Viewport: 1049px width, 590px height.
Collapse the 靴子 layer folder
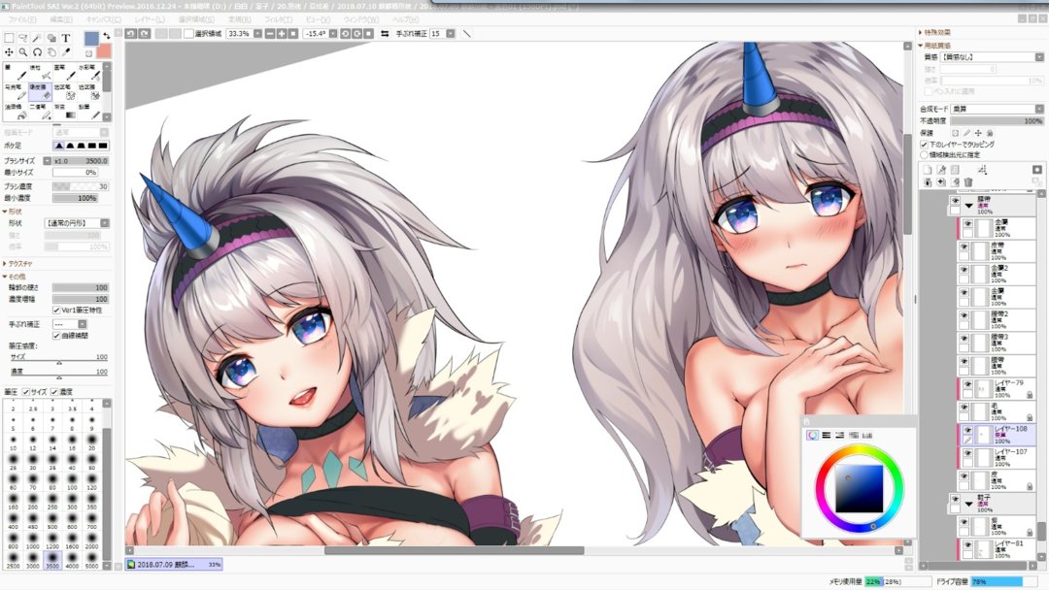968,504
